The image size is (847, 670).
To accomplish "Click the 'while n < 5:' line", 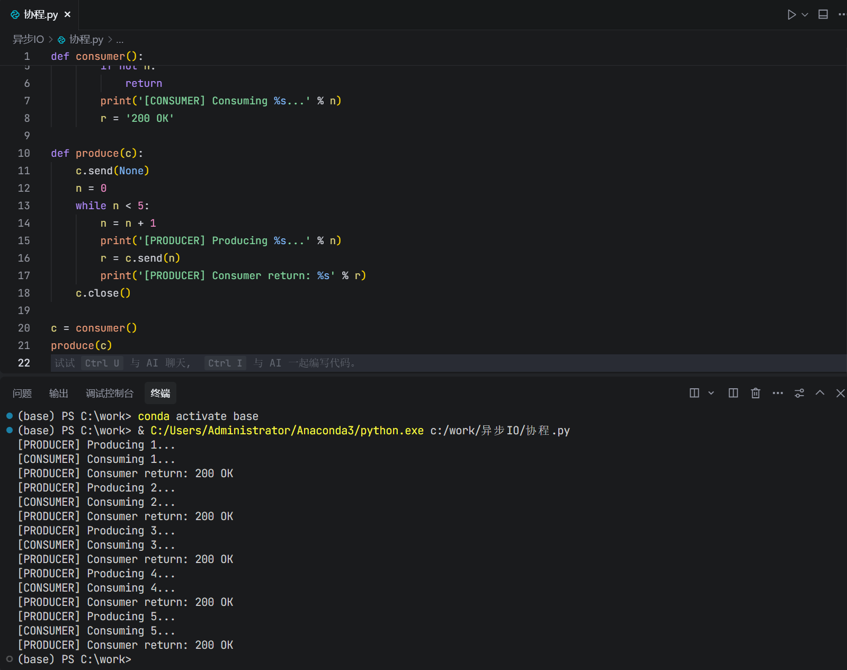I will (112, 206).
